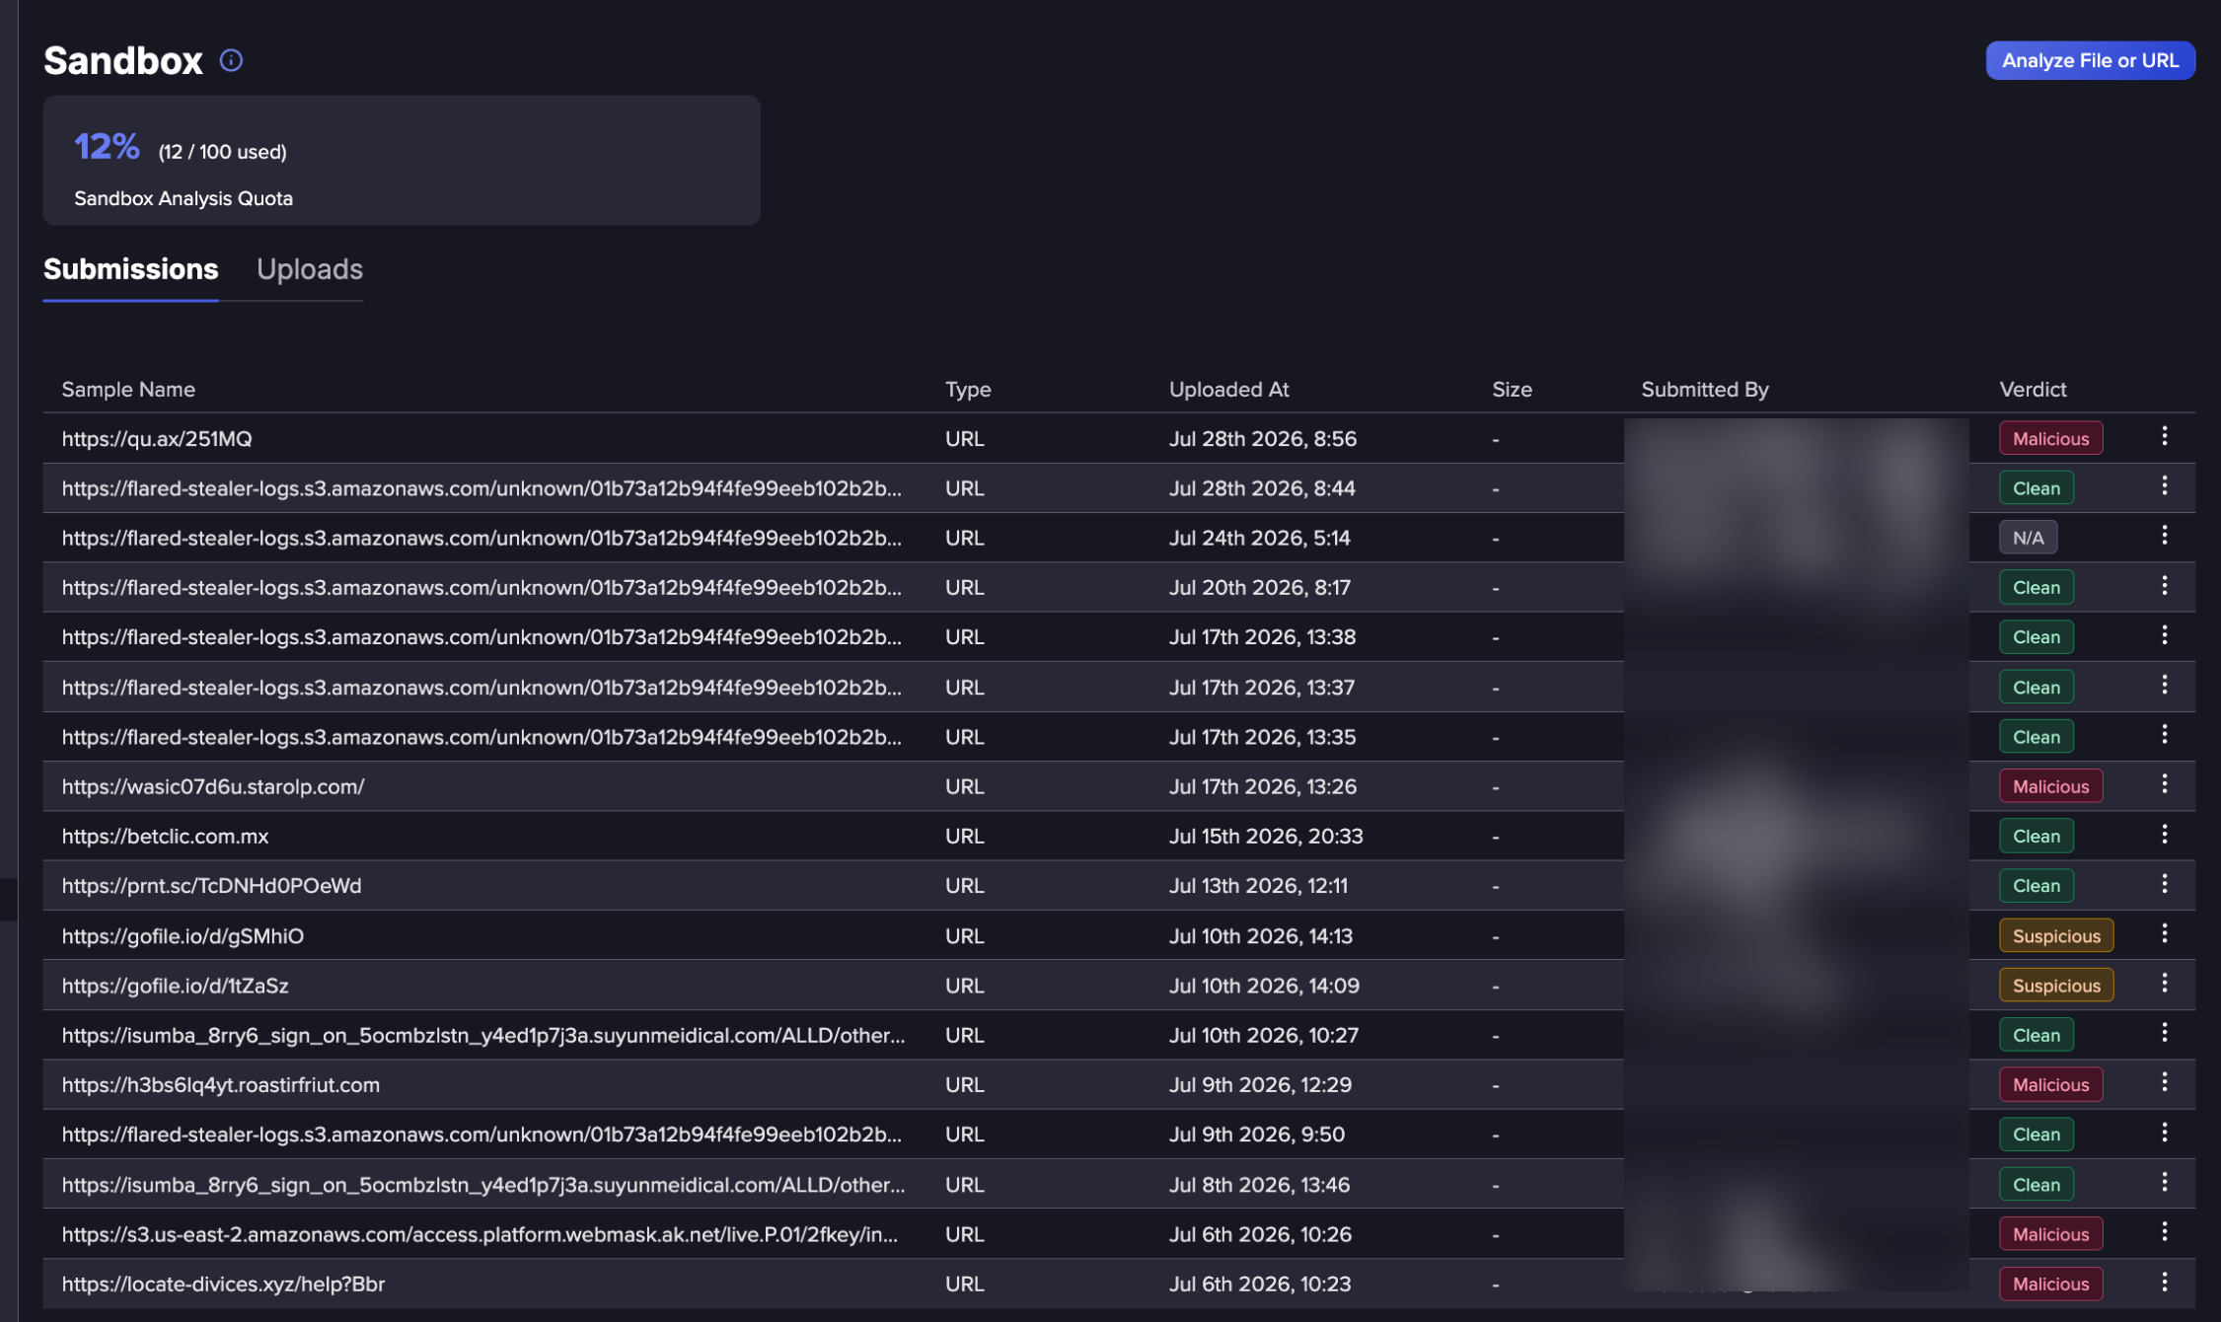
Task: Open actions menu for gofile.io/d/gSMhiO row
Action: (2164, 933)
